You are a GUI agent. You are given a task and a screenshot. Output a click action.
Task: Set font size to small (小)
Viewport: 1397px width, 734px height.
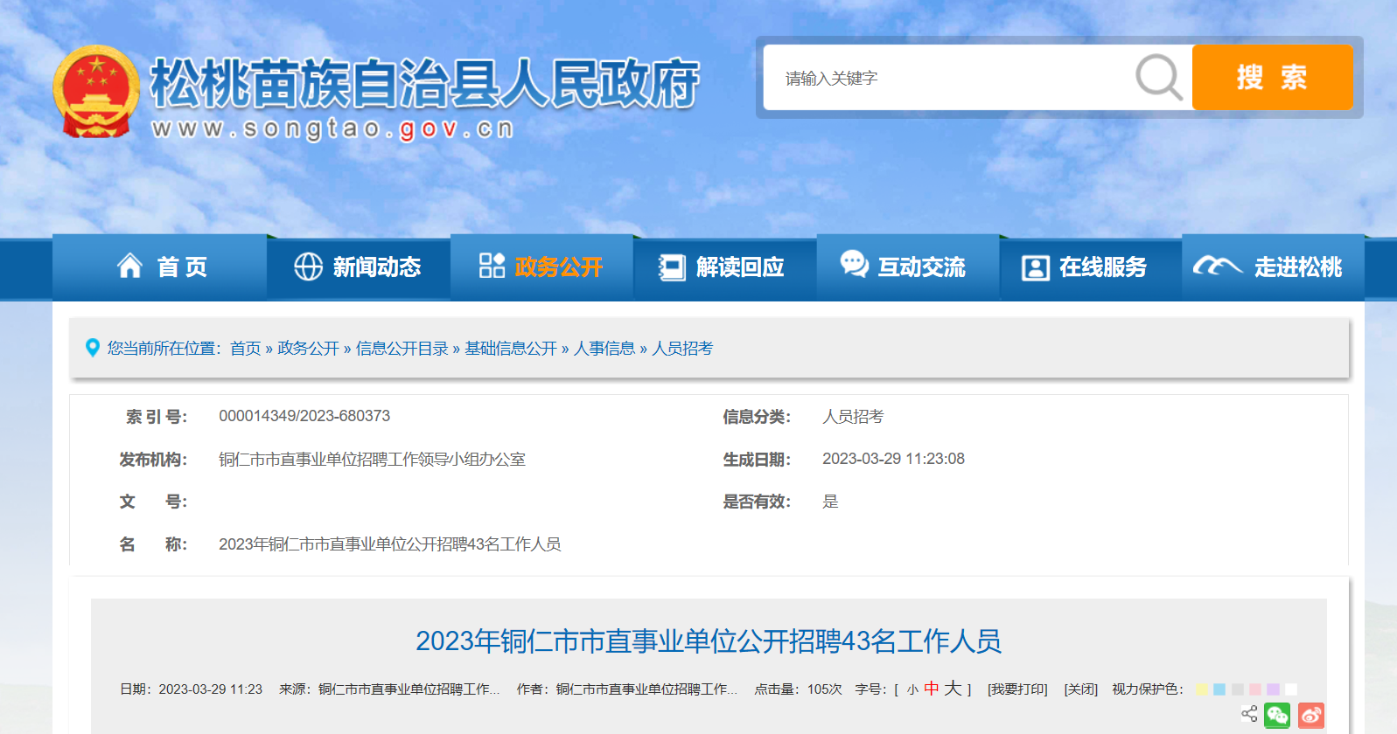point(912,690)
